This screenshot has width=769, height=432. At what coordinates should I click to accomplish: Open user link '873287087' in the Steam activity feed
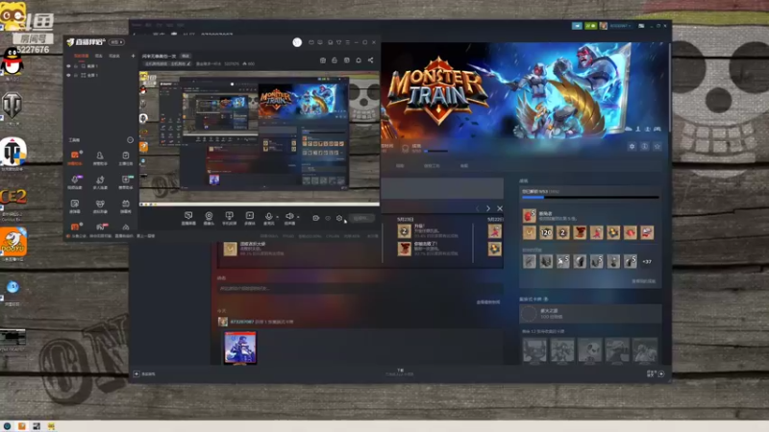click(242, 322)
